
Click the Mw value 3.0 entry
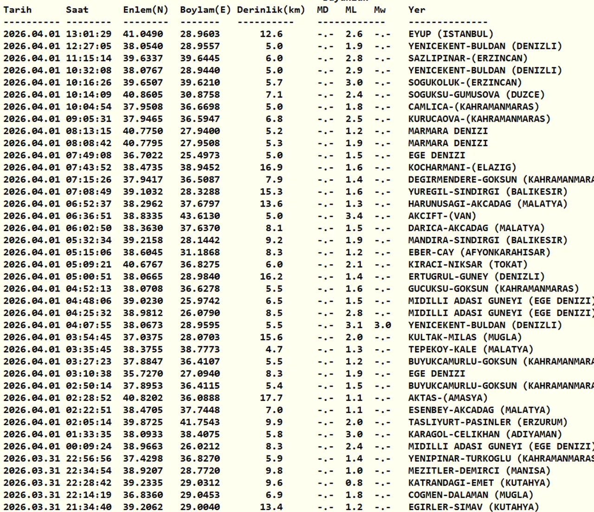pos(382,325)
